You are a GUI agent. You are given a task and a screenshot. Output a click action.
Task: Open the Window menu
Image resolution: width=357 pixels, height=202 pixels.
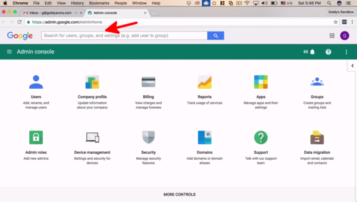139,3
